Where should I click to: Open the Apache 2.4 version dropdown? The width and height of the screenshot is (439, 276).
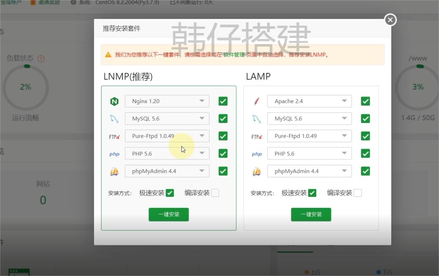tap(309, 101)
